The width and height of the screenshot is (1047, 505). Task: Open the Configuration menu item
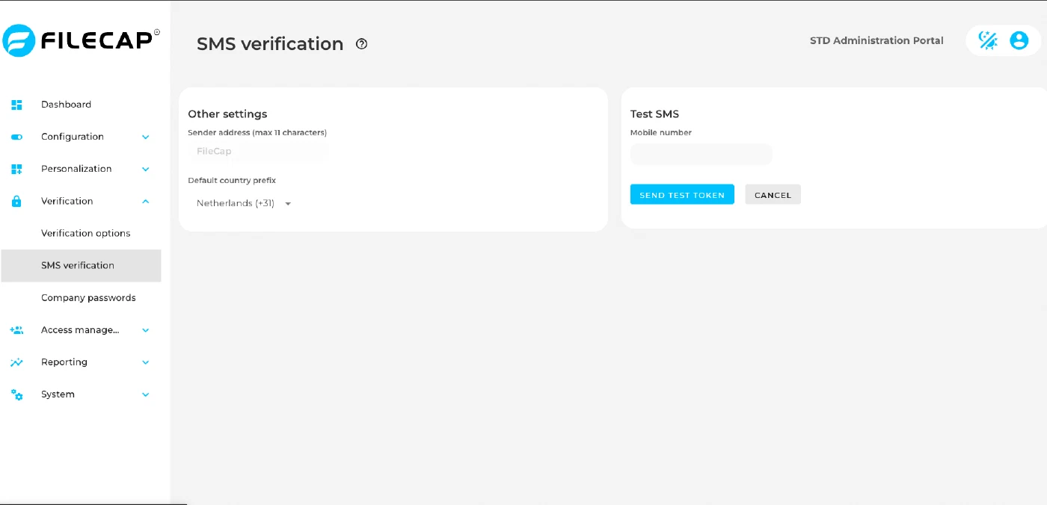(81, 137)
